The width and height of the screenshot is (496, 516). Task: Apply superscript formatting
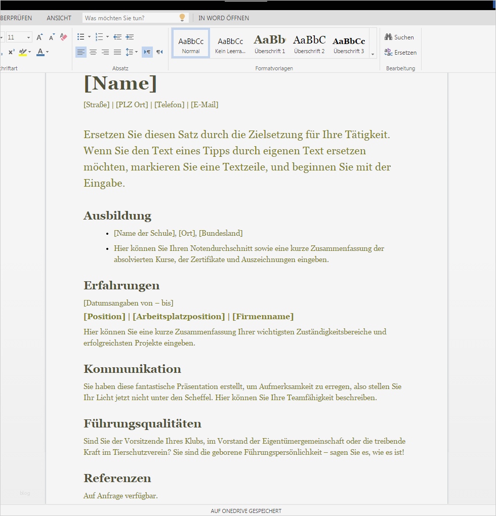[x=12, y=52]
